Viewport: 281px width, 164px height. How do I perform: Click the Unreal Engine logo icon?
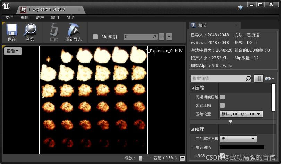(x=6, y=6)
